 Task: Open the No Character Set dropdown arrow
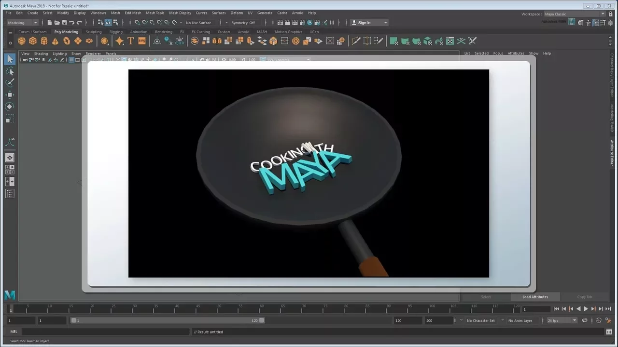tap(462, 320)
